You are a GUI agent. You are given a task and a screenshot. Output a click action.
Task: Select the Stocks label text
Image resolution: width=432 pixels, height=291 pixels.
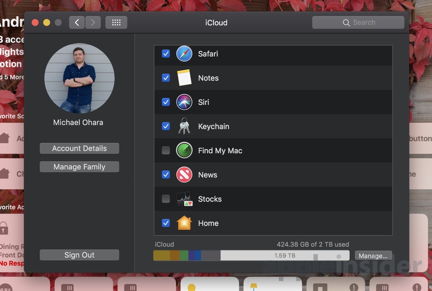(210, 199)
